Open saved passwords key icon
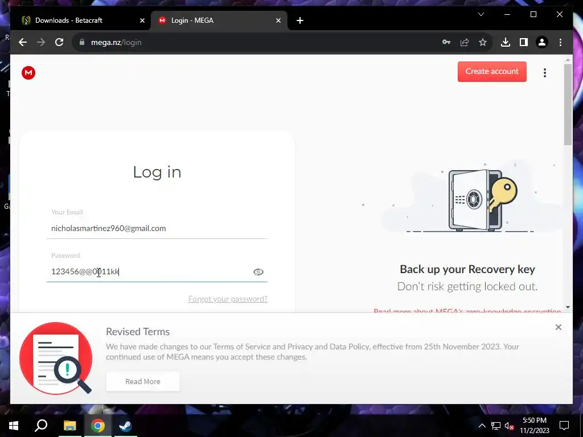Viewport: 583px width, 437px height. [x=446, y=42]
